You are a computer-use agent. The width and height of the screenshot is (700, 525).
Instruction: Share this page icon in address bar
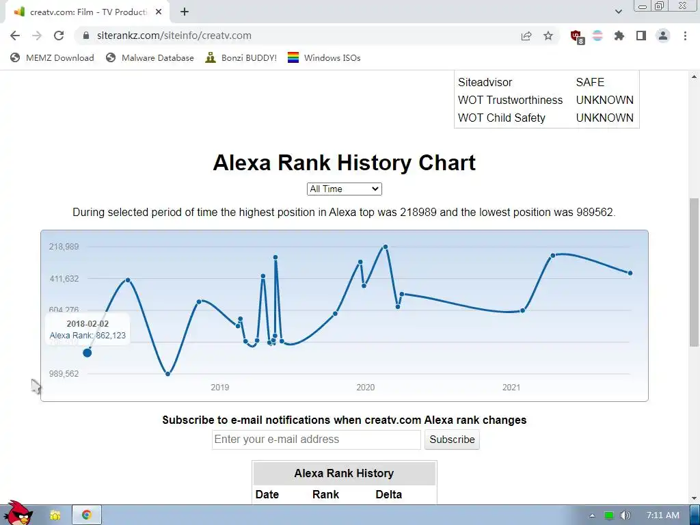pos(526,36)
